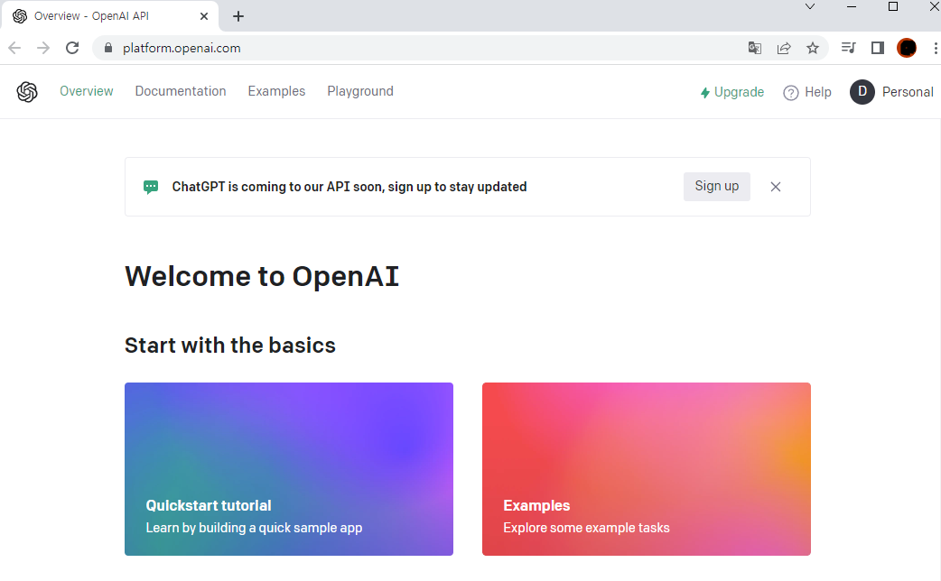Go to the Documentation tab
This screenshot has height=581, width=941.
pos(181,91)
